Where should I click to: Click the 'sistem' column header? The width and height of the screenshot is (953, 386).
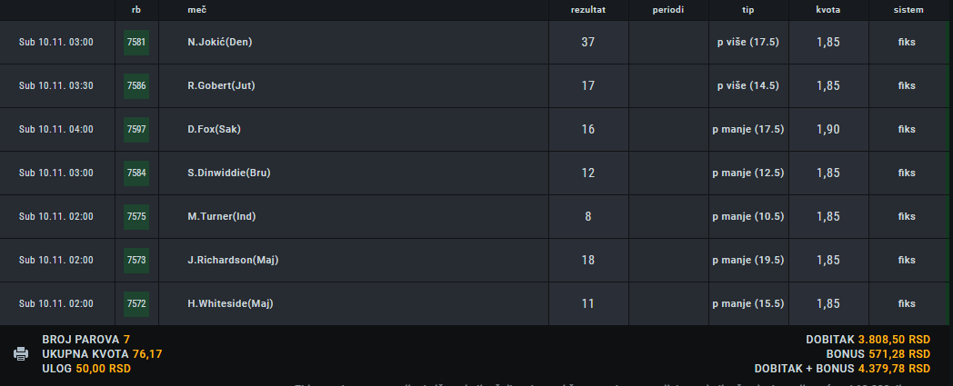point(908,10)
